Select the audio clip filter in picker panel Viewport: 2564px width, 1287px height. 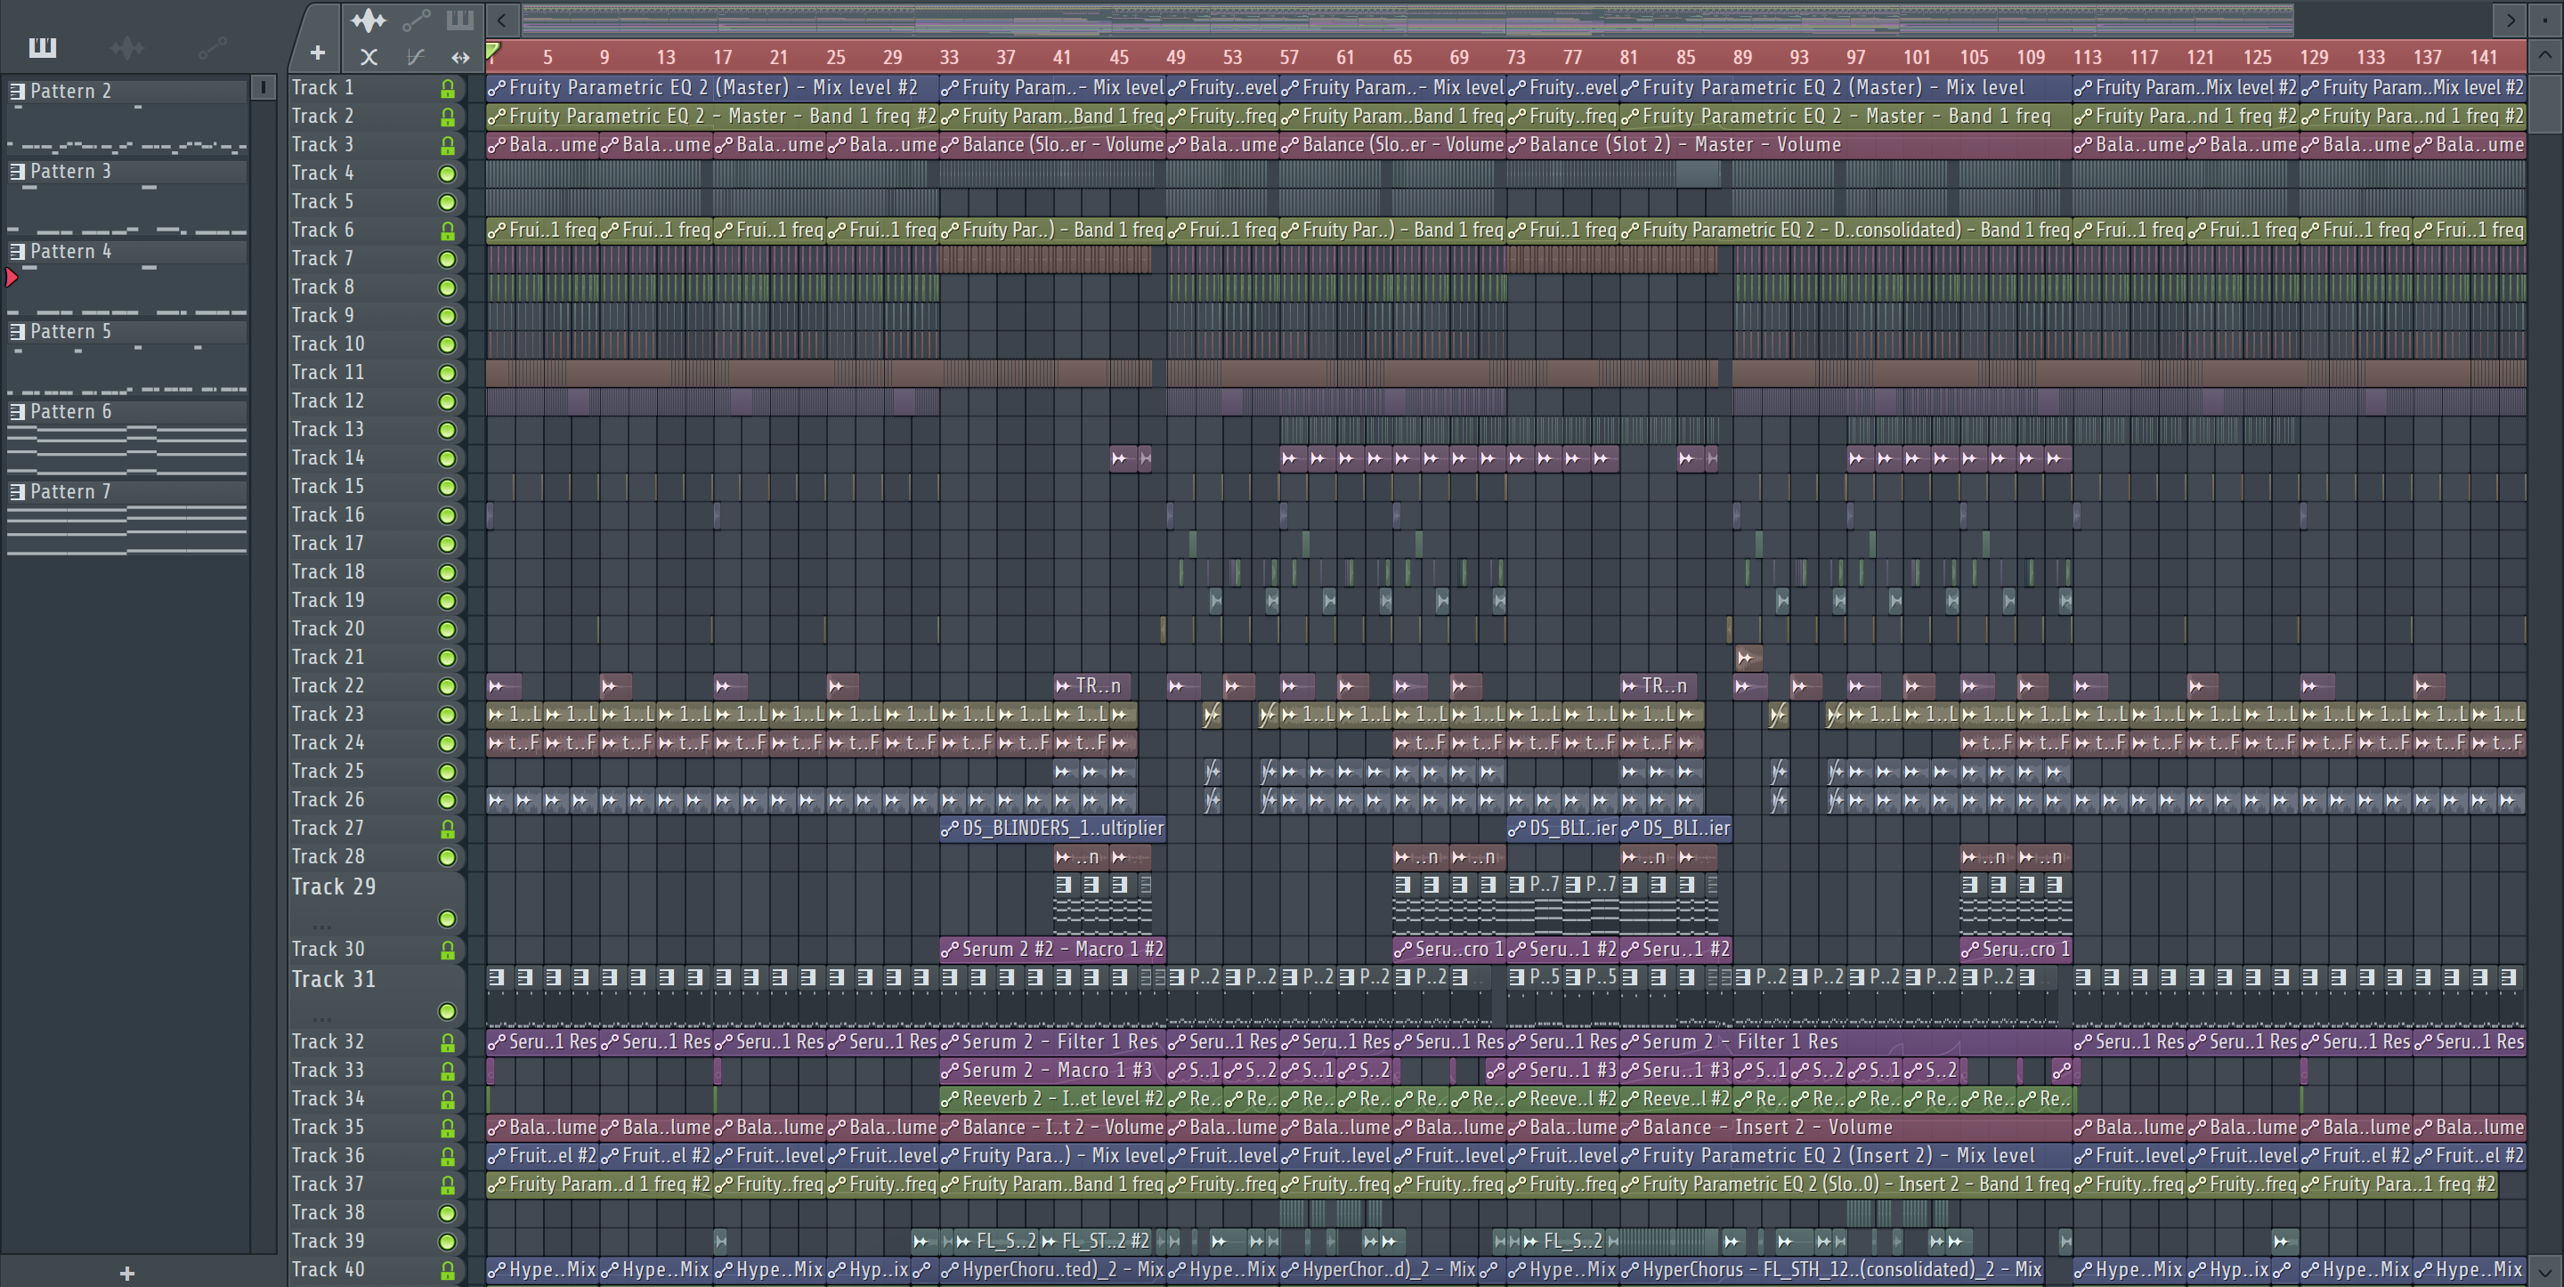click(x=127, y=47)
